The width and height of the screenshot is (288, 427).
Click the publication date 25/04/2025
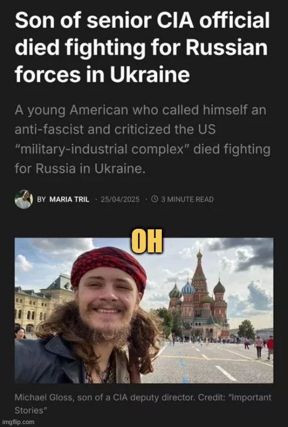[120, 199]
